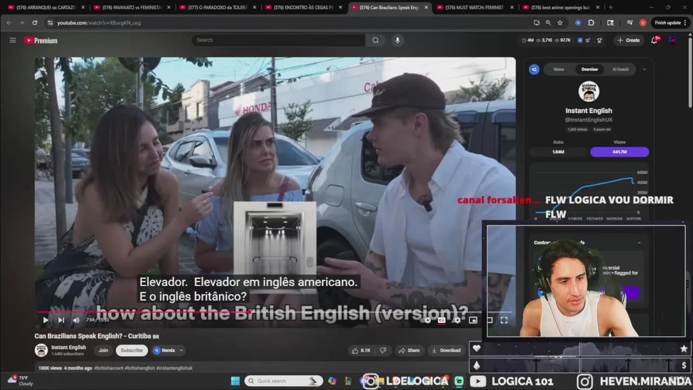Open the IQ logo in side panel
Image resolution: width=693 pixels, height=390 pixels.
click(x=534, y=69)
